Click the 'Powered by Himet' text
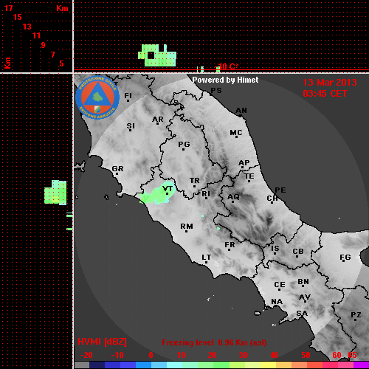 click(x=225, y=80)
